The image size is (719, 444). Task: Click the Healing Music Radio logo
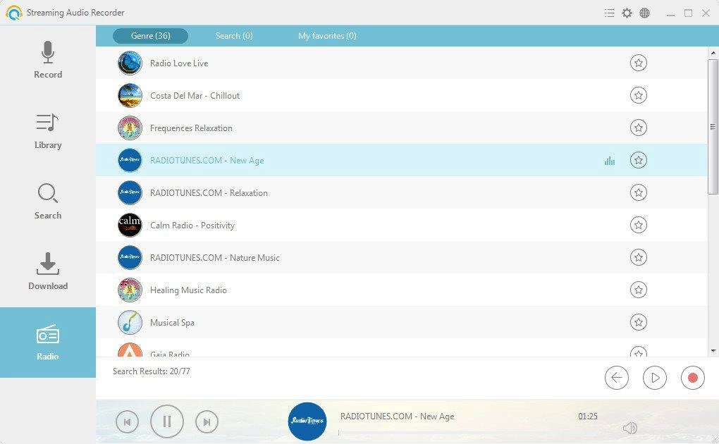click(130, 290)
